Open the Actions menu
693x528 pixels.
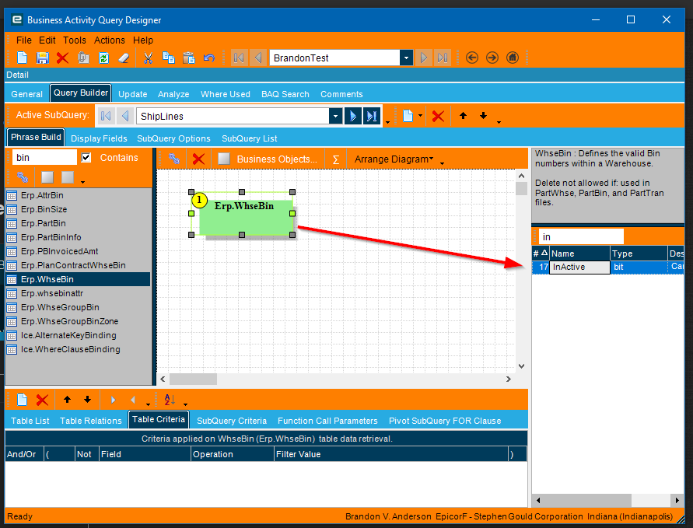tap(109, 40)
